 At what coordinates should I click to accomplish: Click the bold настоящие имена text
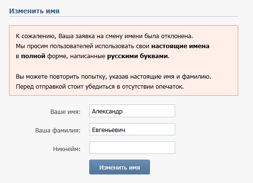coord(180,46)
